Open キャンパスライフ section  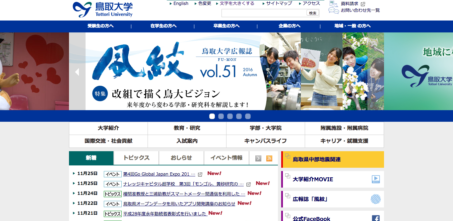[x=266, y=141]
